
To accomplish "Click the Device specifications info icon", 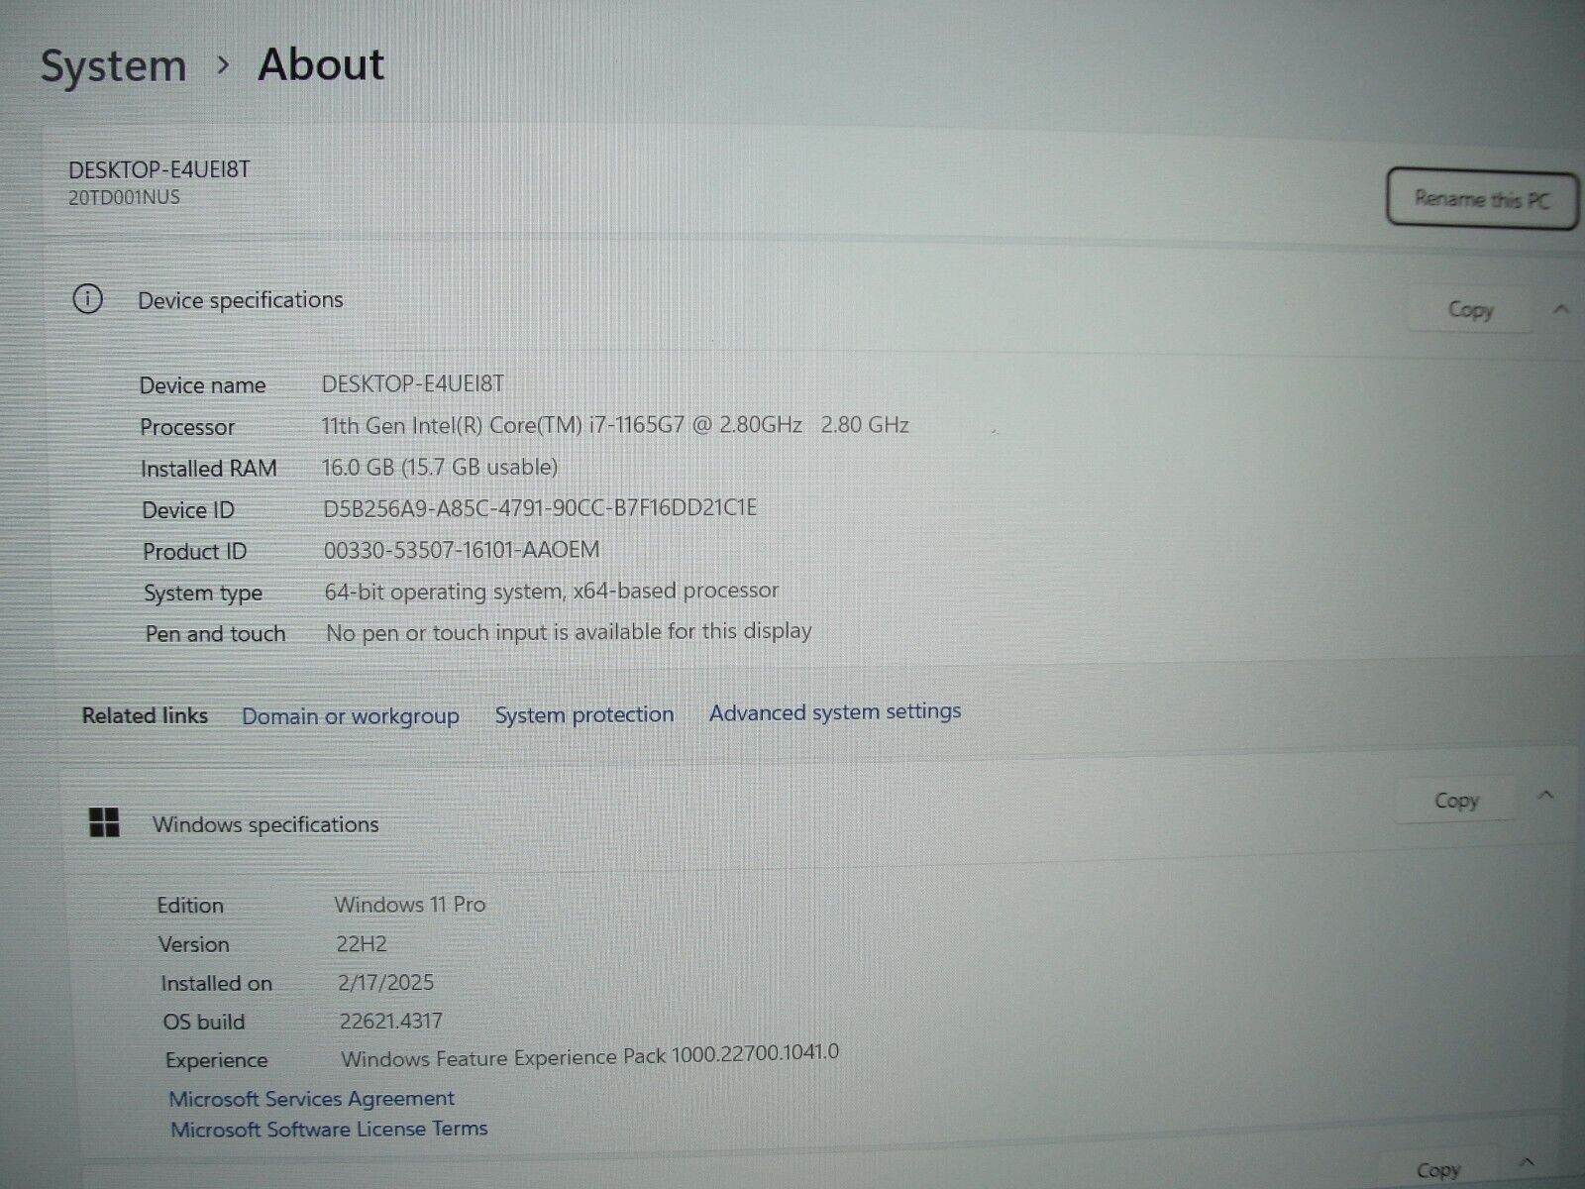I will 88,298.
